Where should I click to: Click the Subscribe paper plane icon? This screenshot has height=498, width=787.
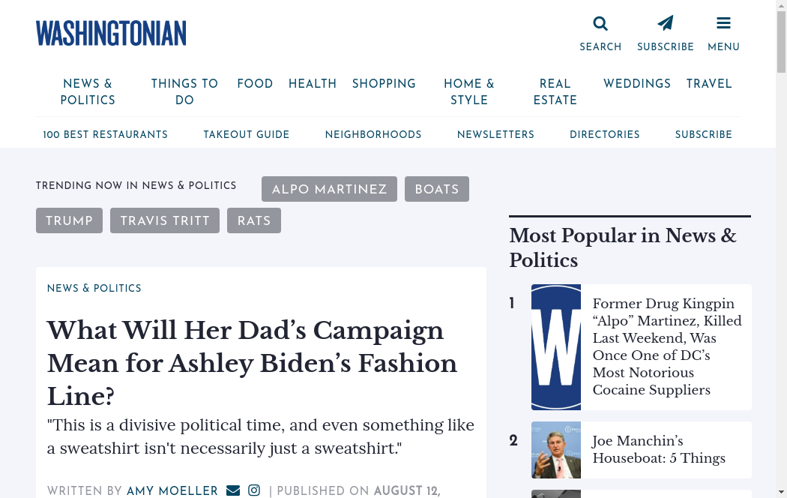(665, 23)
